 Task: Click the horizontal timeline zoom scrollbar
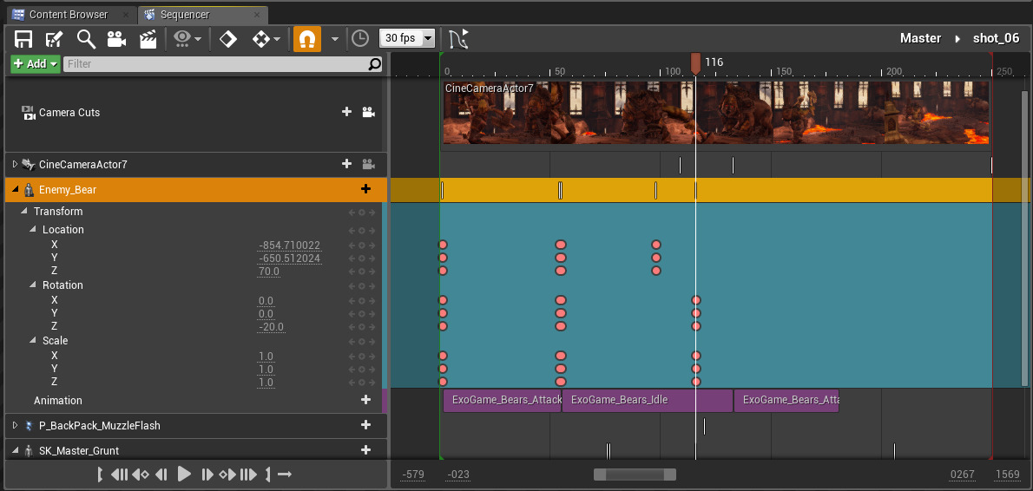pyautogui.click(x=634, y=475)
